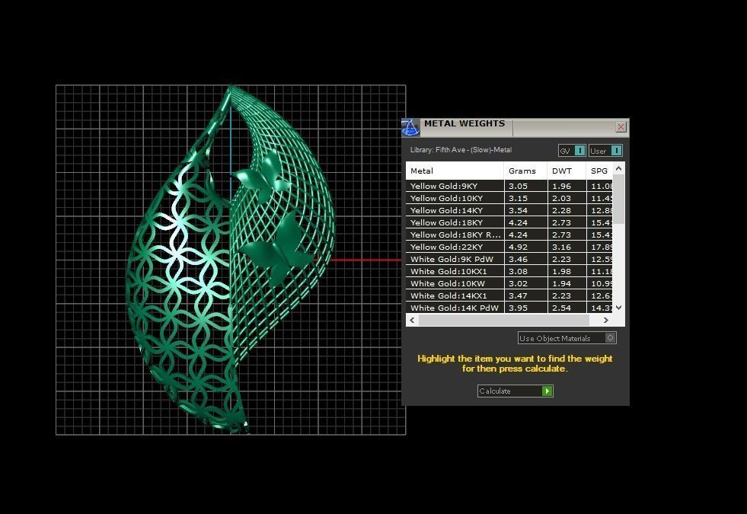747x514 pixels.
Task: Click the 3.05 grams value
Action: 518,187
